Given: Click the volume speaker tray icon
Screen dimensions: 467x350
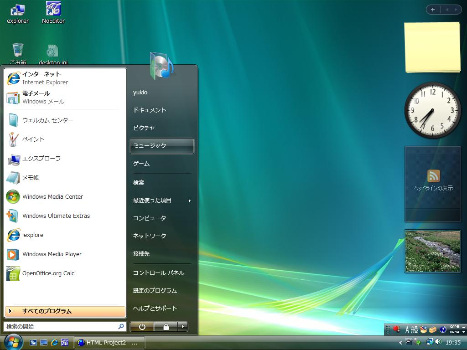Looking at the screenshot, I should click(x=439, y=341).
